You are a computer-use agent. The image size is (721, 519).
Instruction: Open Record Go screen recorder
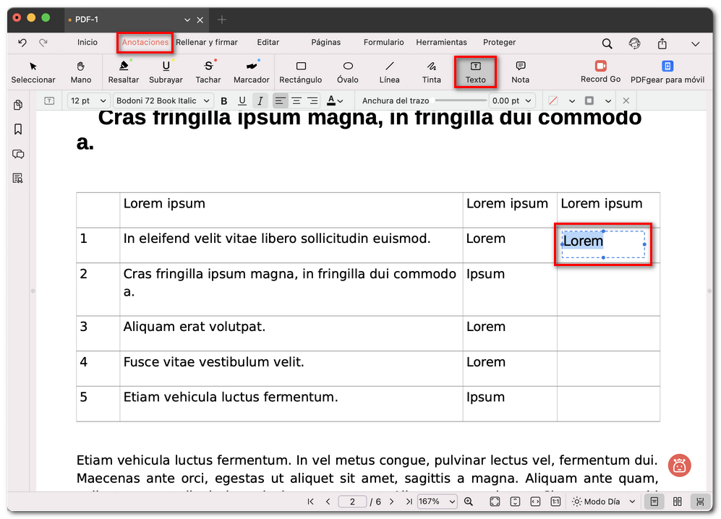click(600, 71)
